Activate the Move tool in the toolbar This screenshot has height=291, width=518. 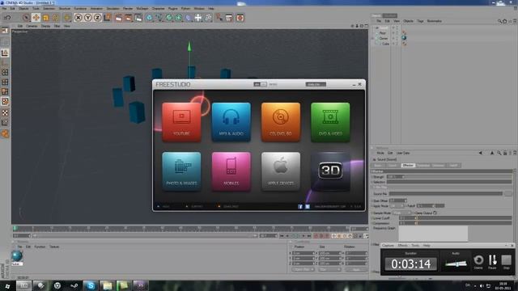[36, 18]
